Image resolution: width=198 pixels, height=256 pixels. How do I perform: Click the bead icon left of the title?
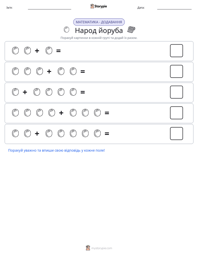[67, 30]
